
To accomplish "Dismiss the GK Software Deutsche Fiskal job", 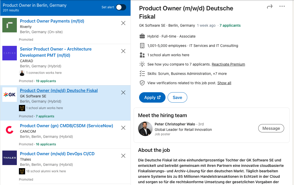I will (123, 93).
